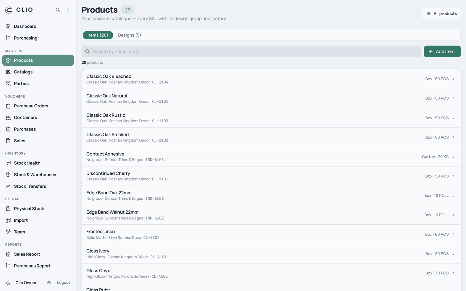Click the Catalogs books icon
Image resolution: width=466 pixels, height=291 pixels.
pos(8,72)
